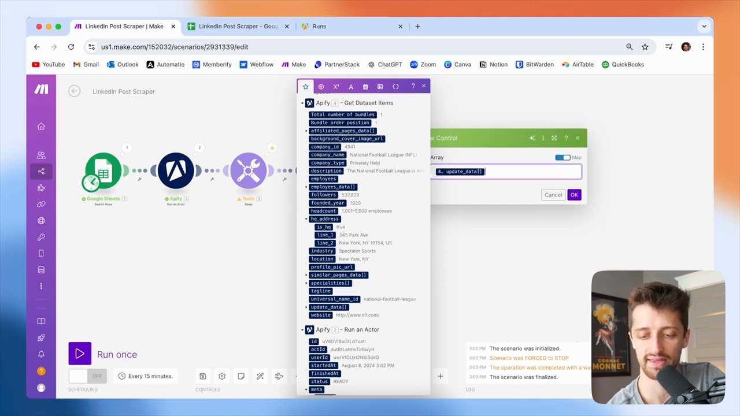
Task: Click expand fullscreen icon in Flow Control header
Action: 554,138
